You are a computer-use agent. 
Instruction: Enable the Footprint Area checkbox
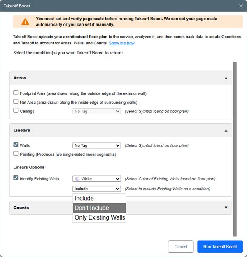(x=16, y=93)
